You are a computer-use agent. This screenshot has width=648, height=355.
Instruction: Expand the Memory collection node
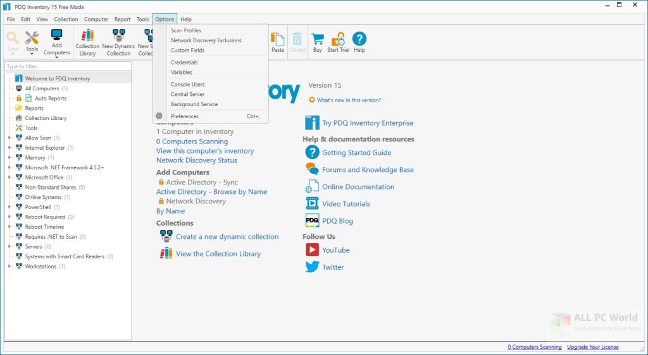point(9,157)
